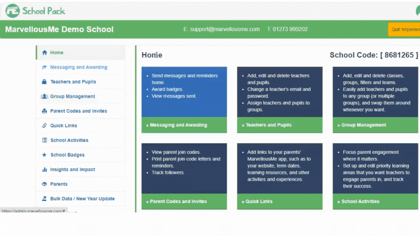The width and height of the screenshot is (420, 236).
Task: Click the Teachers and Pupils padlock icon
Action: click(45, 82)
